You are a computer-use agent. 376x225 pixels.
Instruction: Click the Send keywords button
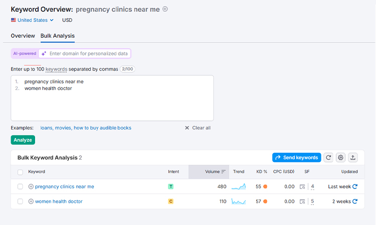pyautogui.click(x=296, y=157)
